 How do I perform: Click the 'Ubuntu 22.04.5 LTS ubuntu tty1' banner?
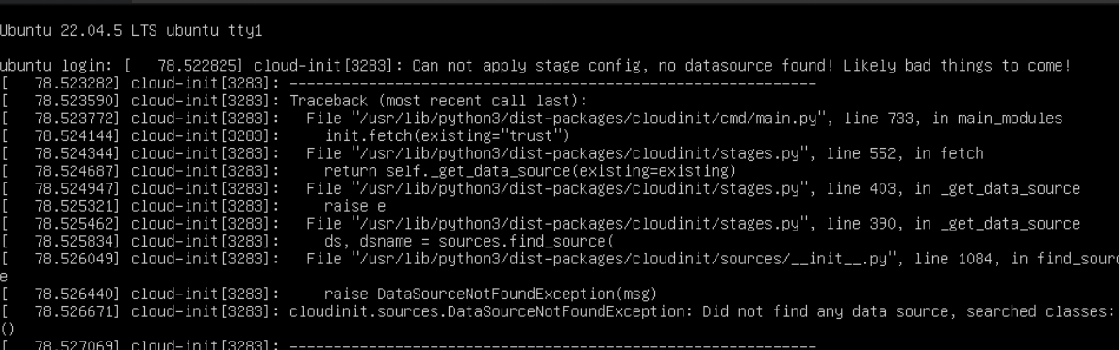pos(131,31)
